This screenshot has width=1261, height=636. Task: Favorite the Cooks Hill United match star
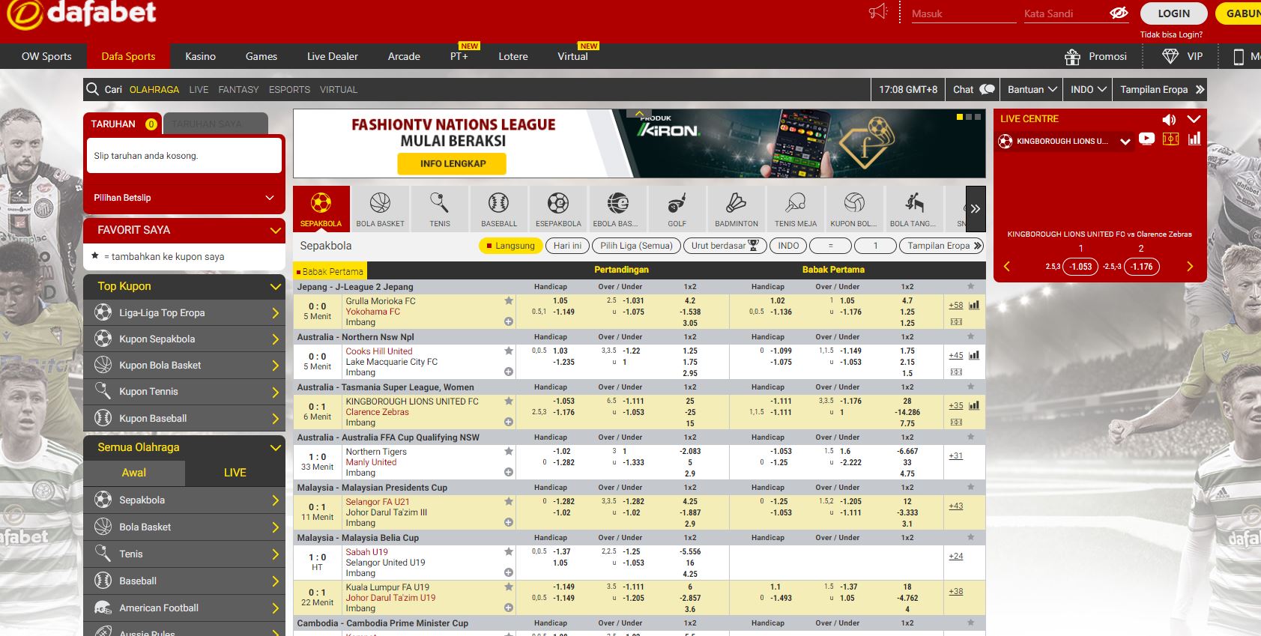(x=509, y=351)
